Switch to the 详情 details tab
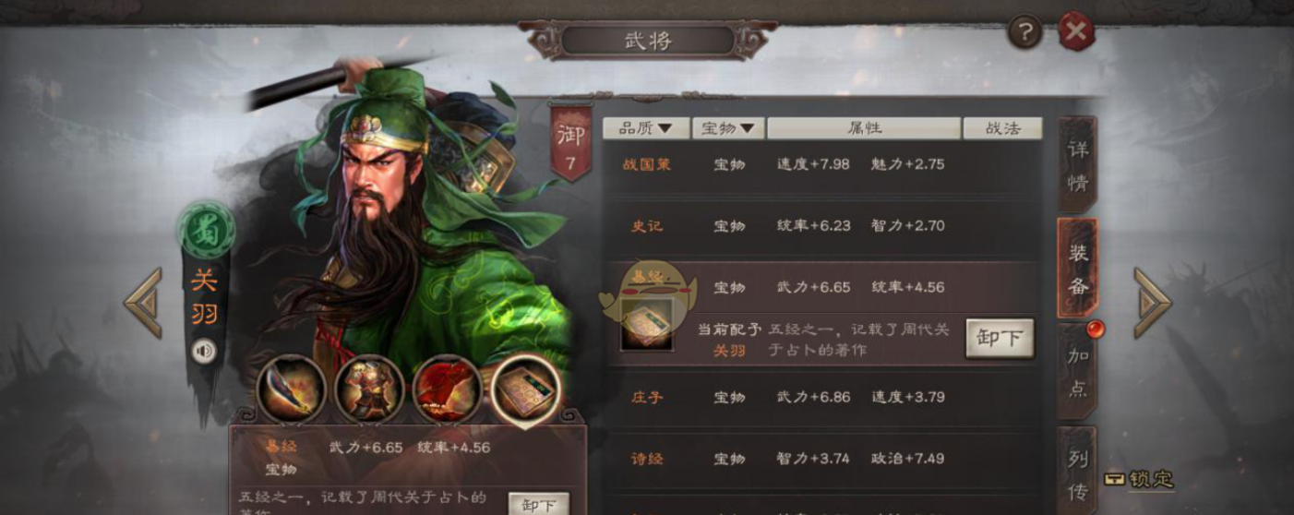The width and height of the screenshot is (1294, 515). click(1077, 165)
